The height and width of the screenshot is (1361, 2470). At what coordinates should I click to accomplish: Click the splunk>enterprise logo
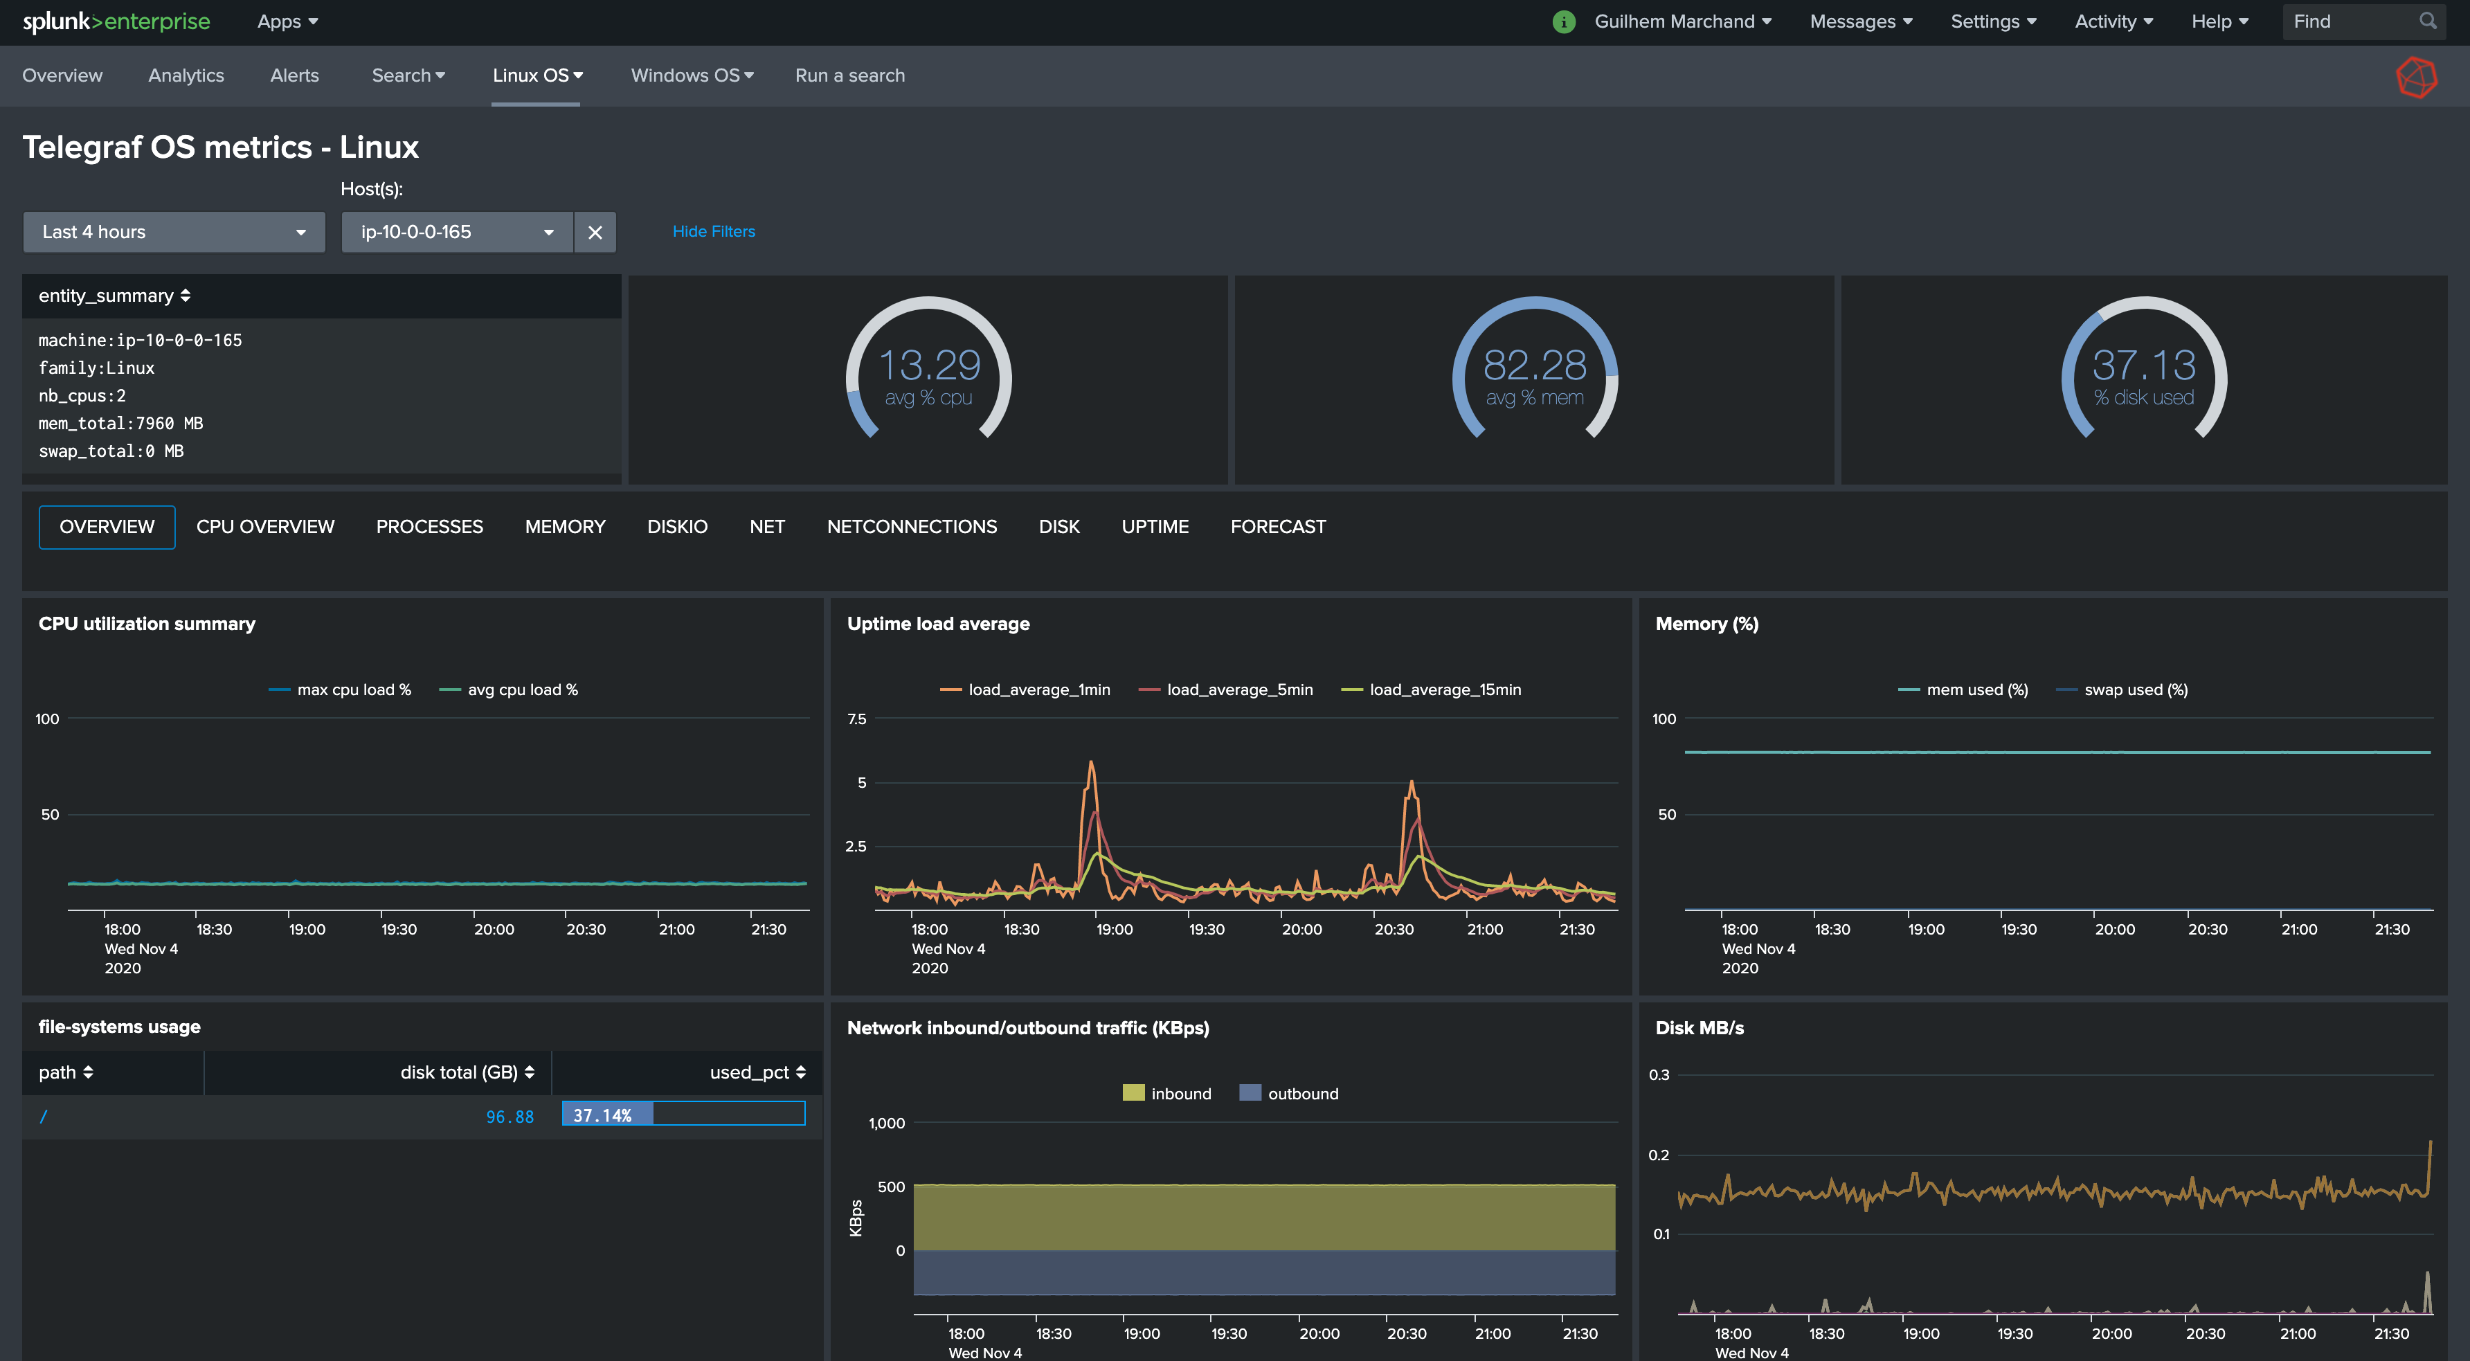coord(116,21)
